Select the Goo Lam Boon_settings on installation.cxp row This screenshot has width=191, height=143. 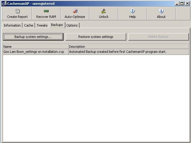click(96, 52)
